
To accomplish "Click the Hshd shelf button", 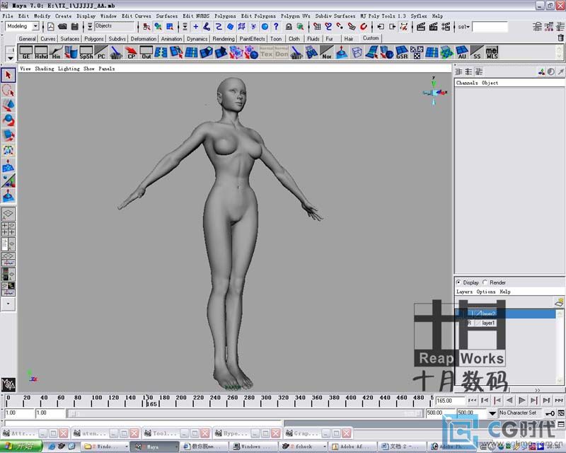I will tap(41, 52).
